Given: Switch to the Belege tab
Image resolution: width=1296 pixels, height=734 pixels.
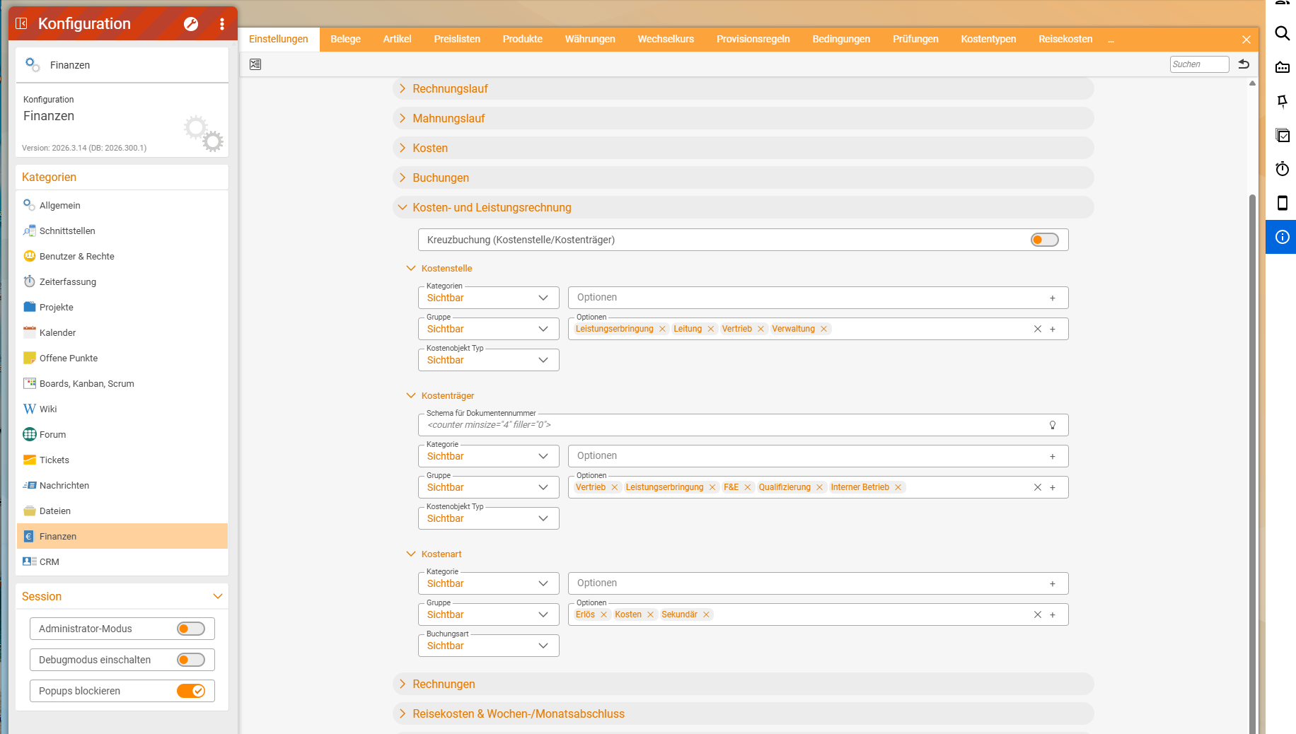Looking at the screenshot, I should pos(345,39).
